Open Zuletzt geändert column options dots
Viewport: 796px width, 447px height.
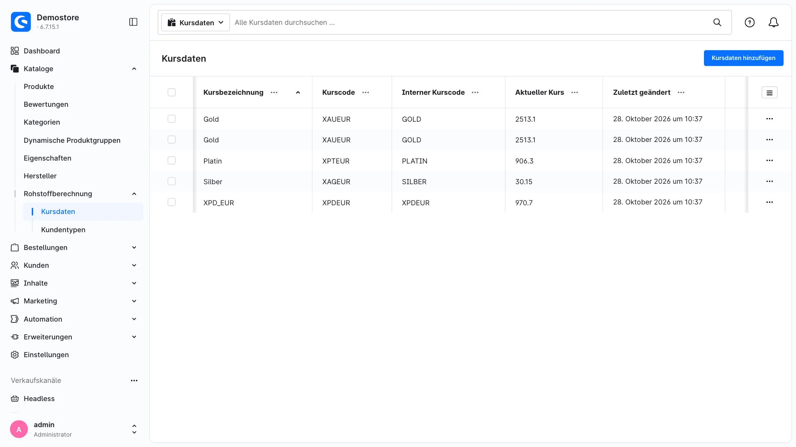pyautogui.click(x=681, y=92)
